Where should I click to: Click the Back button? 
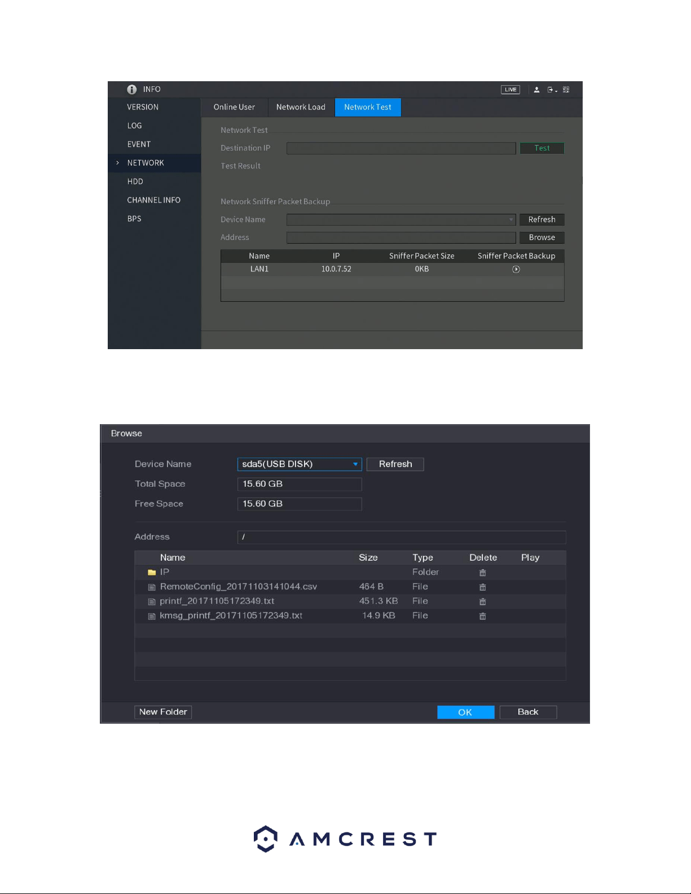pos(528,712)
